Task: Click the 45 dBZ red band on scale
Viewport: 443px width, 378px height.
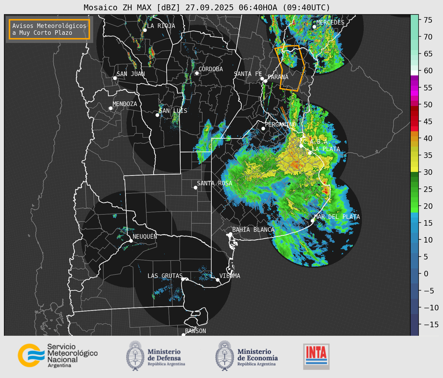Action: coord(414,121)
